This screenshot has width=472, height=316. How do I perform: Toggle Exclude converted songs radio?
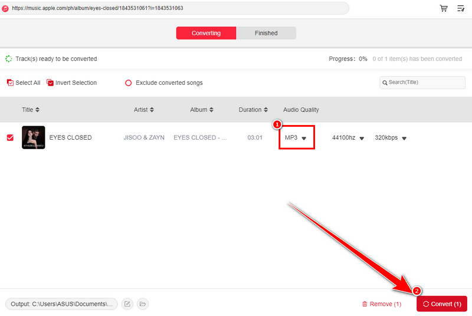[x=128, y=83]
